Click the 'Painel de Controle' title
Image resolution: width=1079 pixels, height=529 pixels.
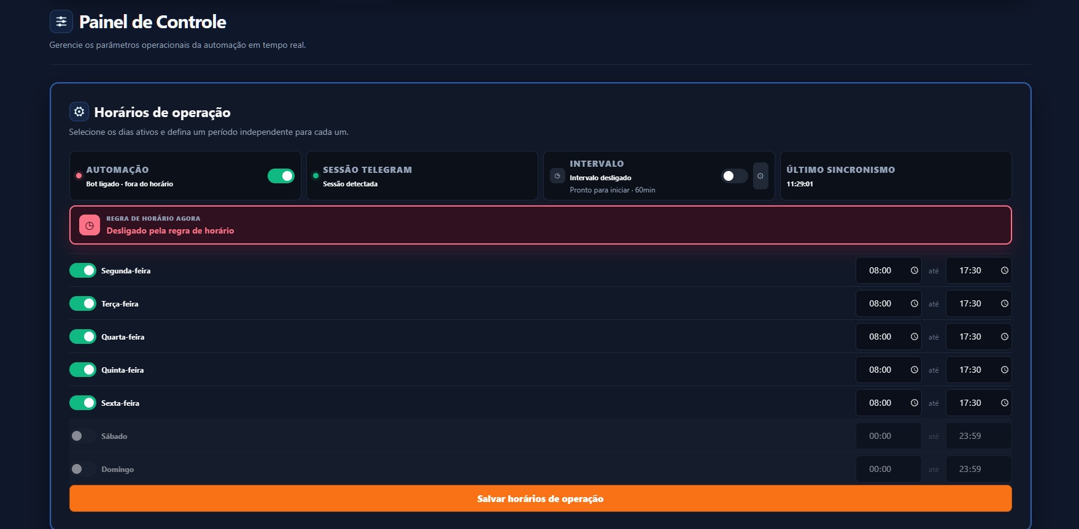[152, 22]
